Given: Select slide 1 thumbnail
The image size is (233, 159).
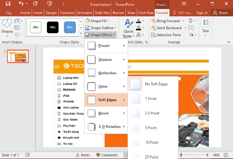Looking at the screenshot, I should coord(18,56).
